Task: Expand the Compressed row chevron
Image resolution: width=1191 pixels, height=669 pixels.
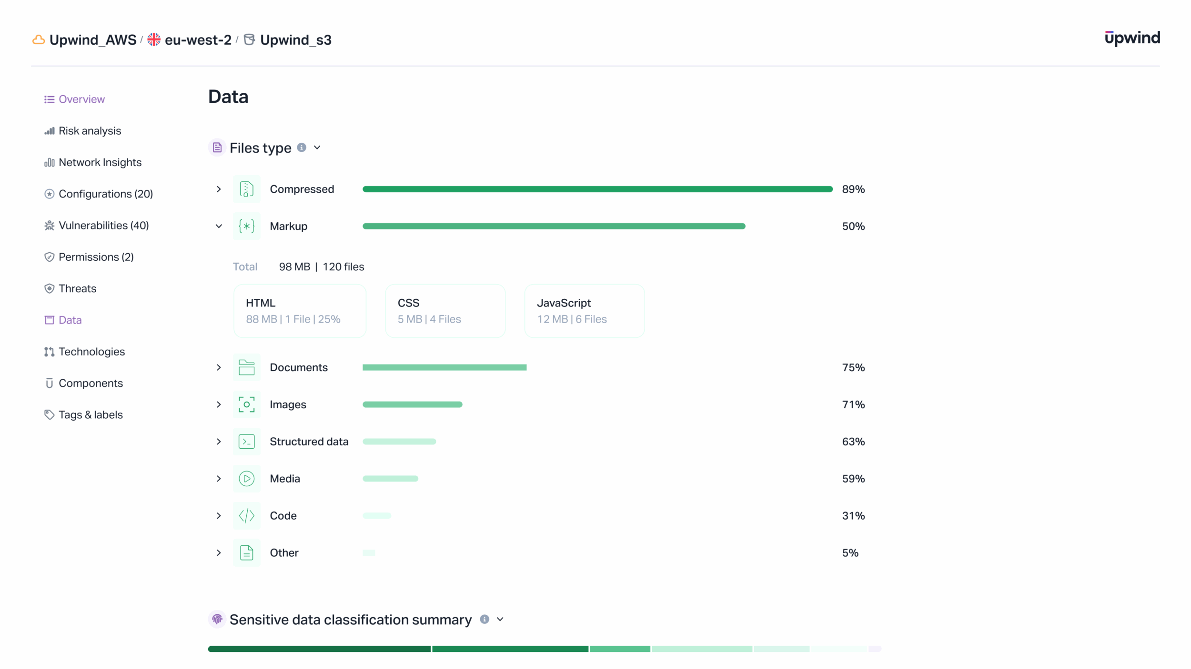Action: coord(219,189)
